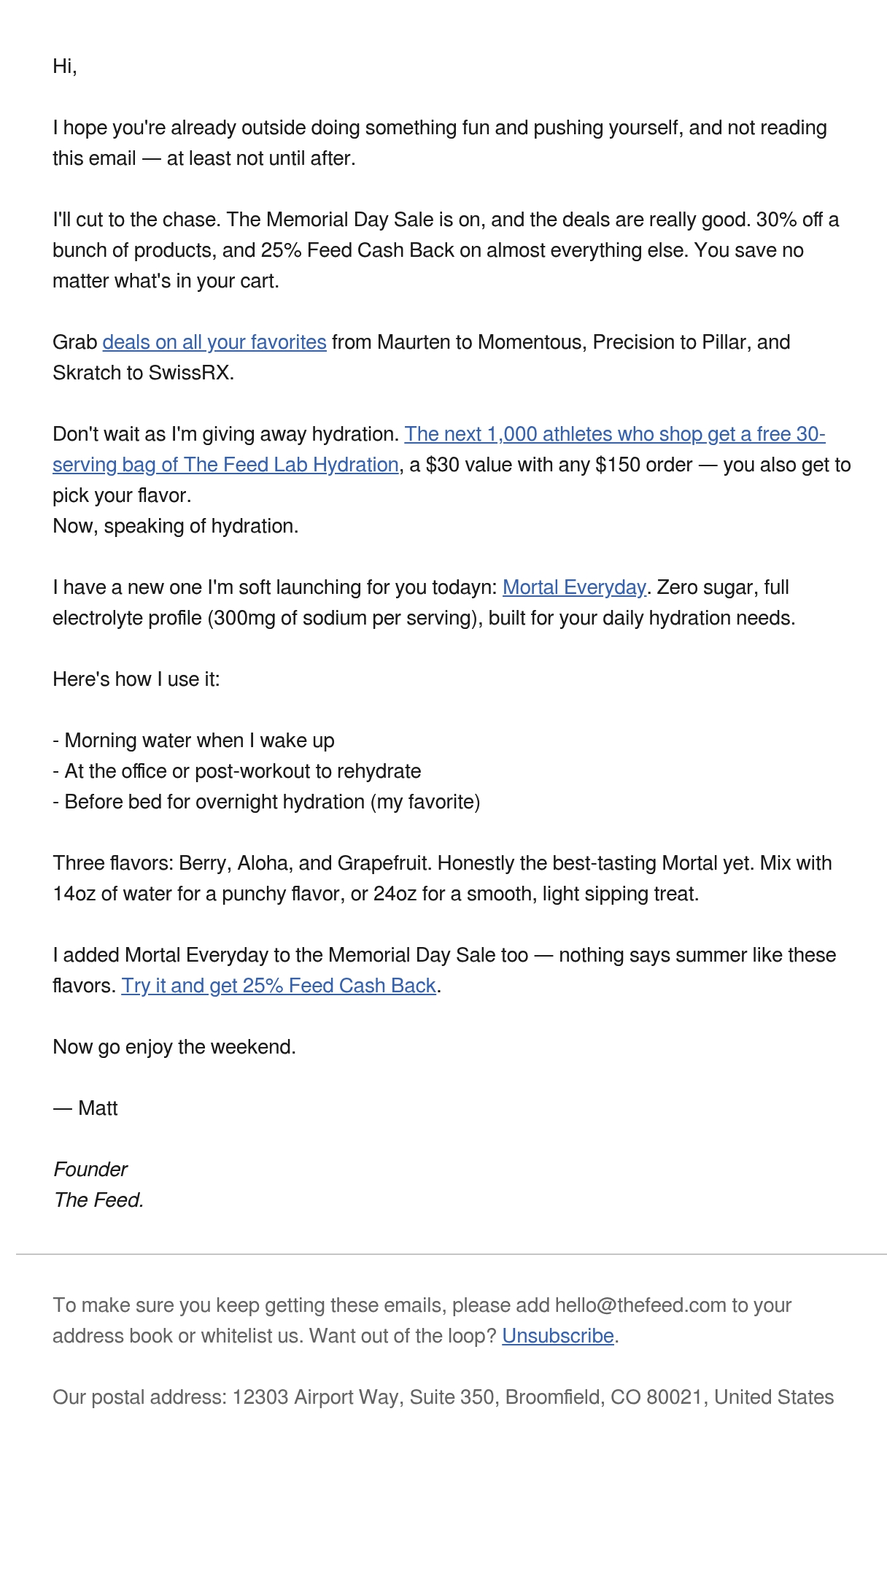This screenshot has width=887, height=1576.
Task: Click the hello@thefeed.com email address
Action: (x=640, y=1305)
